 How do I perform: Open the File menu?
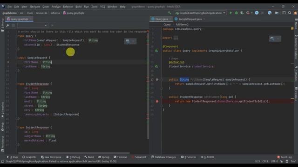point(9,6)
